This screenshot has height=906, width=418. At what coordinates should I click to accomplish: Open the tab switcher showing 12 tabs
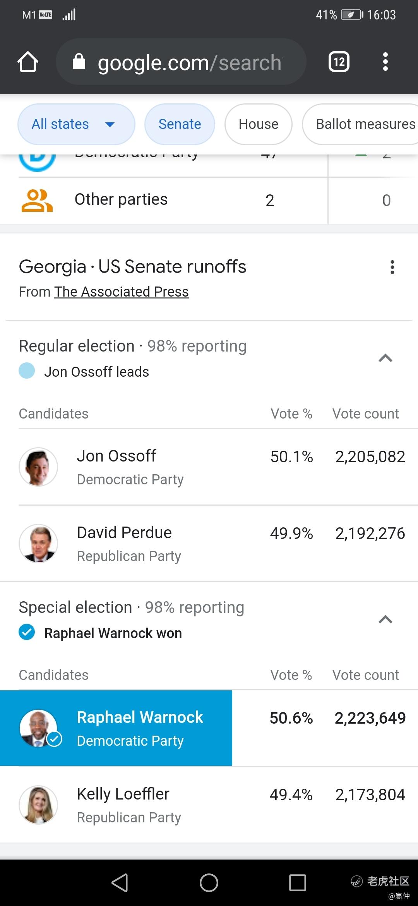point(339,62)
